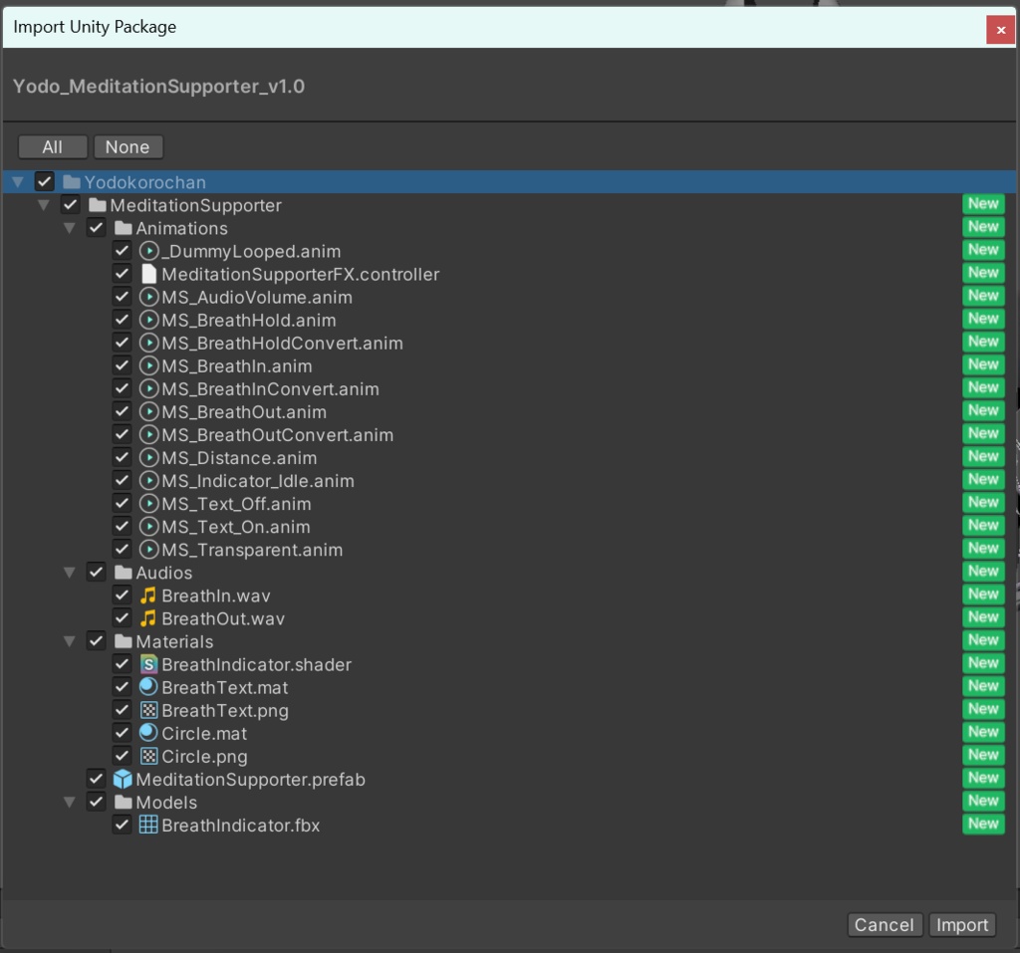Close the Import Unity Package dialog
The height and width of the screenshot is (953, 1020).
tap(1000, 30)
